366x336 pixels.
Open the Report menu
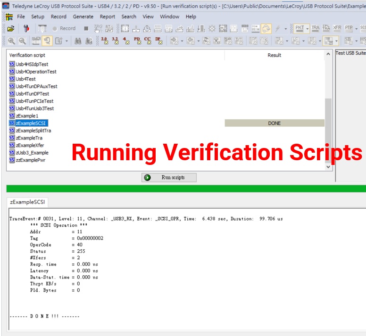coord(108,16)
